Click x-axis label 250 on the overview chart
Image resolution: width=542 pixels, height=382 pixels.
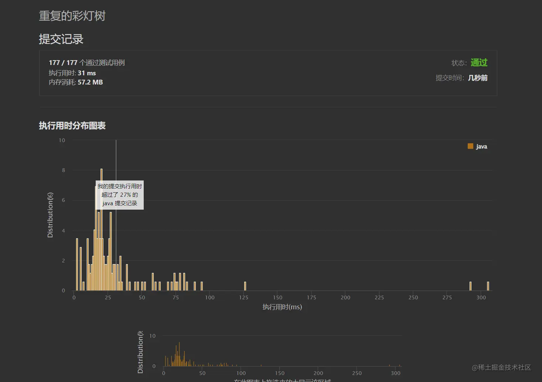coord(357,373)
